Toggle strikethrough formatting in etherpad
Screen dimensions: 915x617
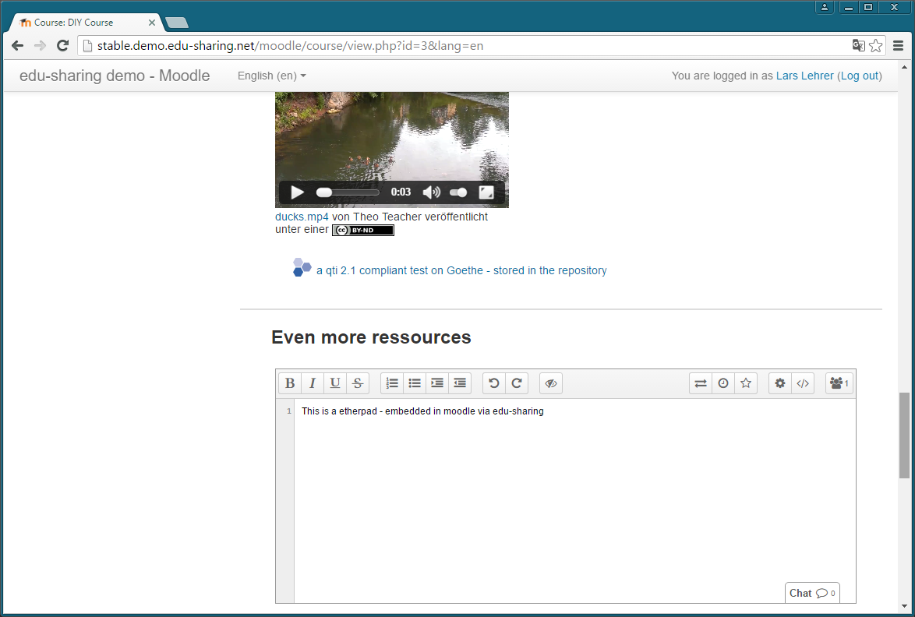(x=358, y=383)
